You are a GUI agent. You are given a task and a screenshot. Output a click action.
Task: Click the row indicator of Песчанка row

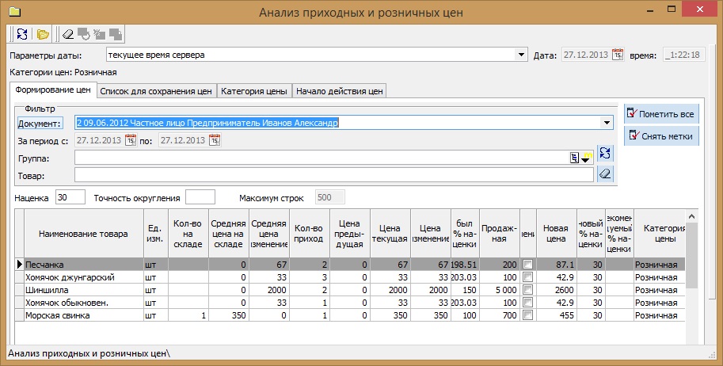(x=19, y=265)
